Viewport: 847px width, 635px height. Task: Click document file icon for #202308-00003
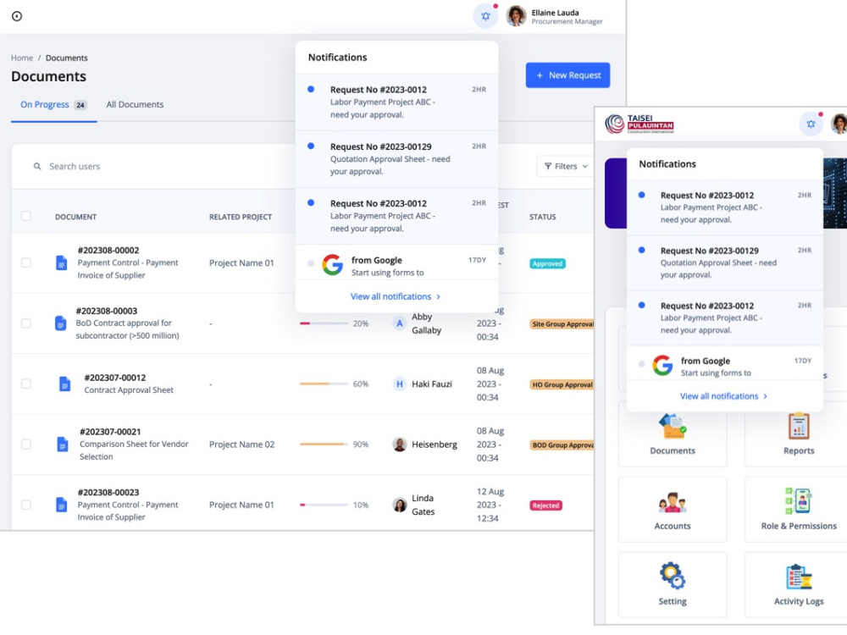pyautogui.click(x=60, y=323)
